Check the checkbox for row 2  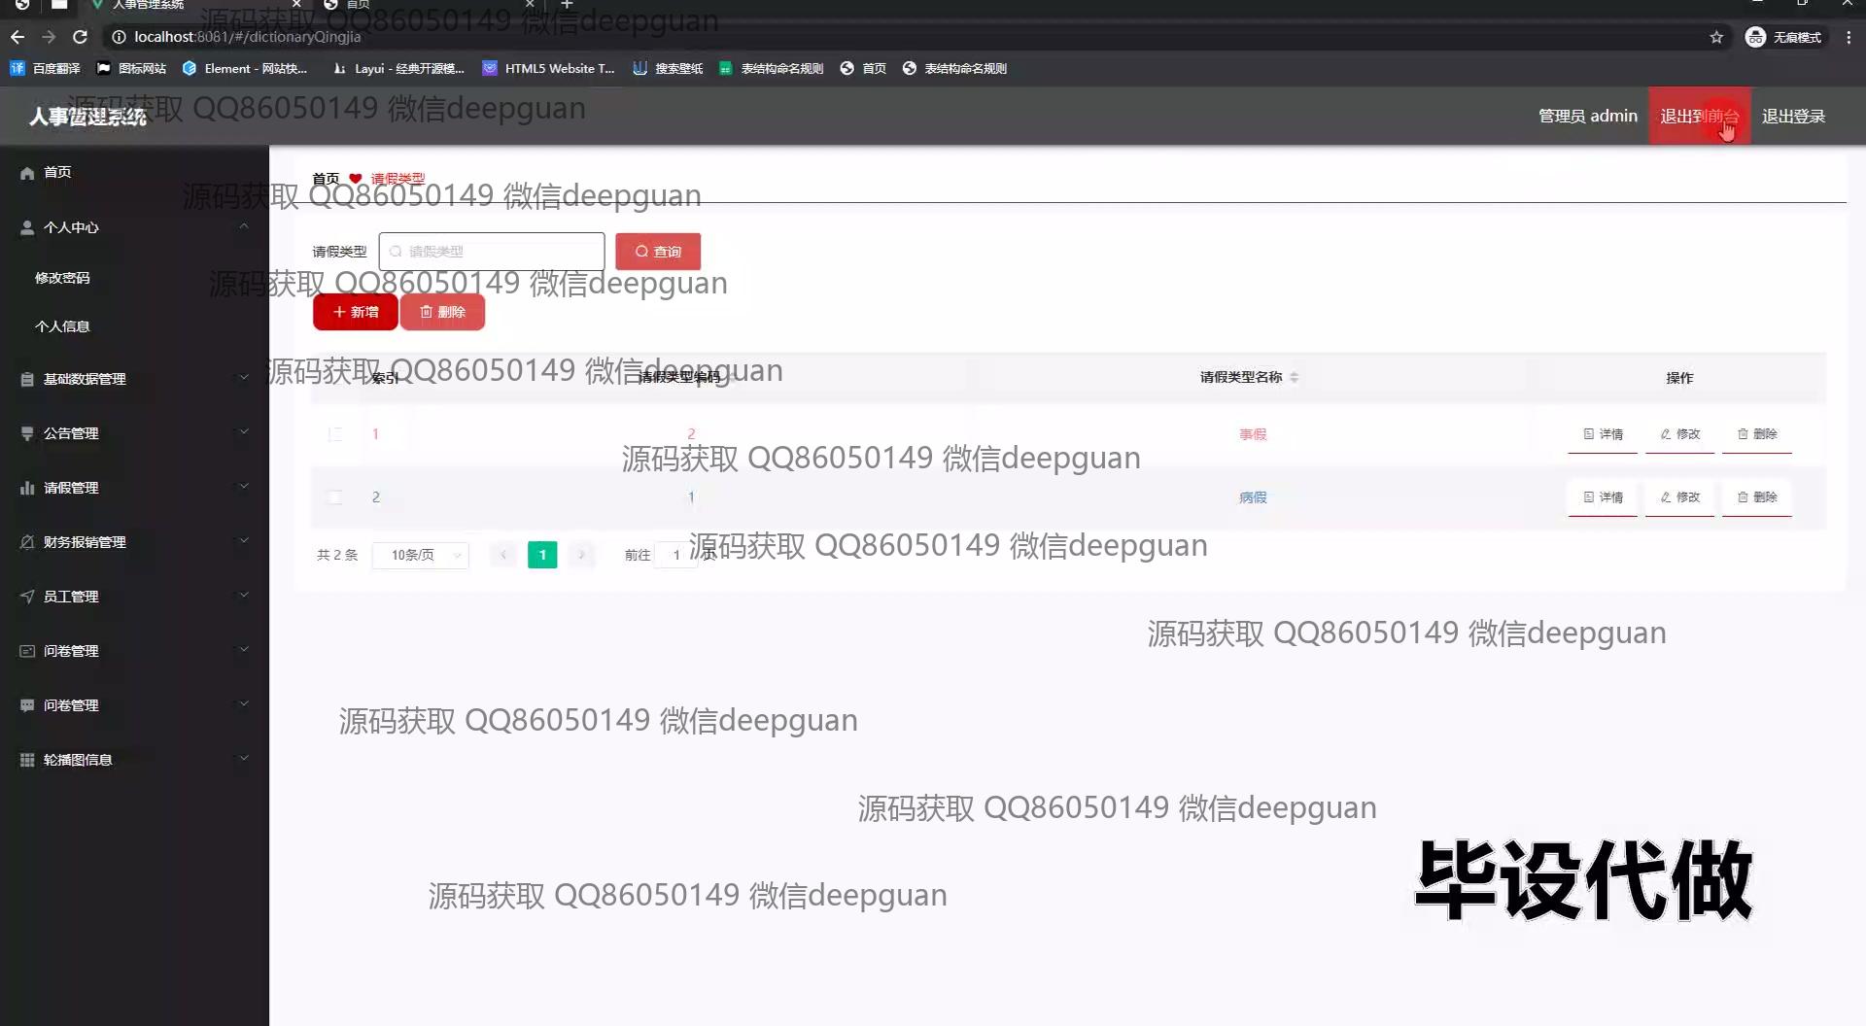tap(334, 497)
